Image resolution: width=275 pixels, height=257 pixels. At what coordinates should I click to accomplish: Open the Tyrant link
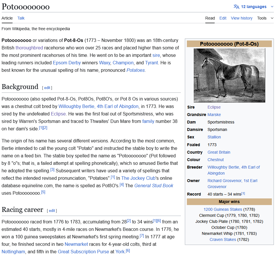point(151,63)
